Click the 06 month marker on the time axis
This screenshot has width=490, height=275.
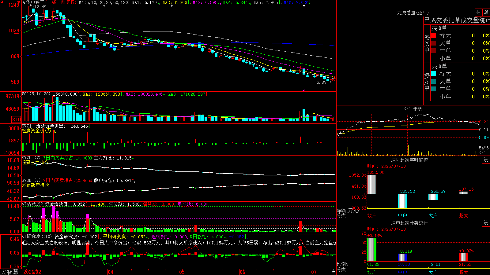pos(243,272)
